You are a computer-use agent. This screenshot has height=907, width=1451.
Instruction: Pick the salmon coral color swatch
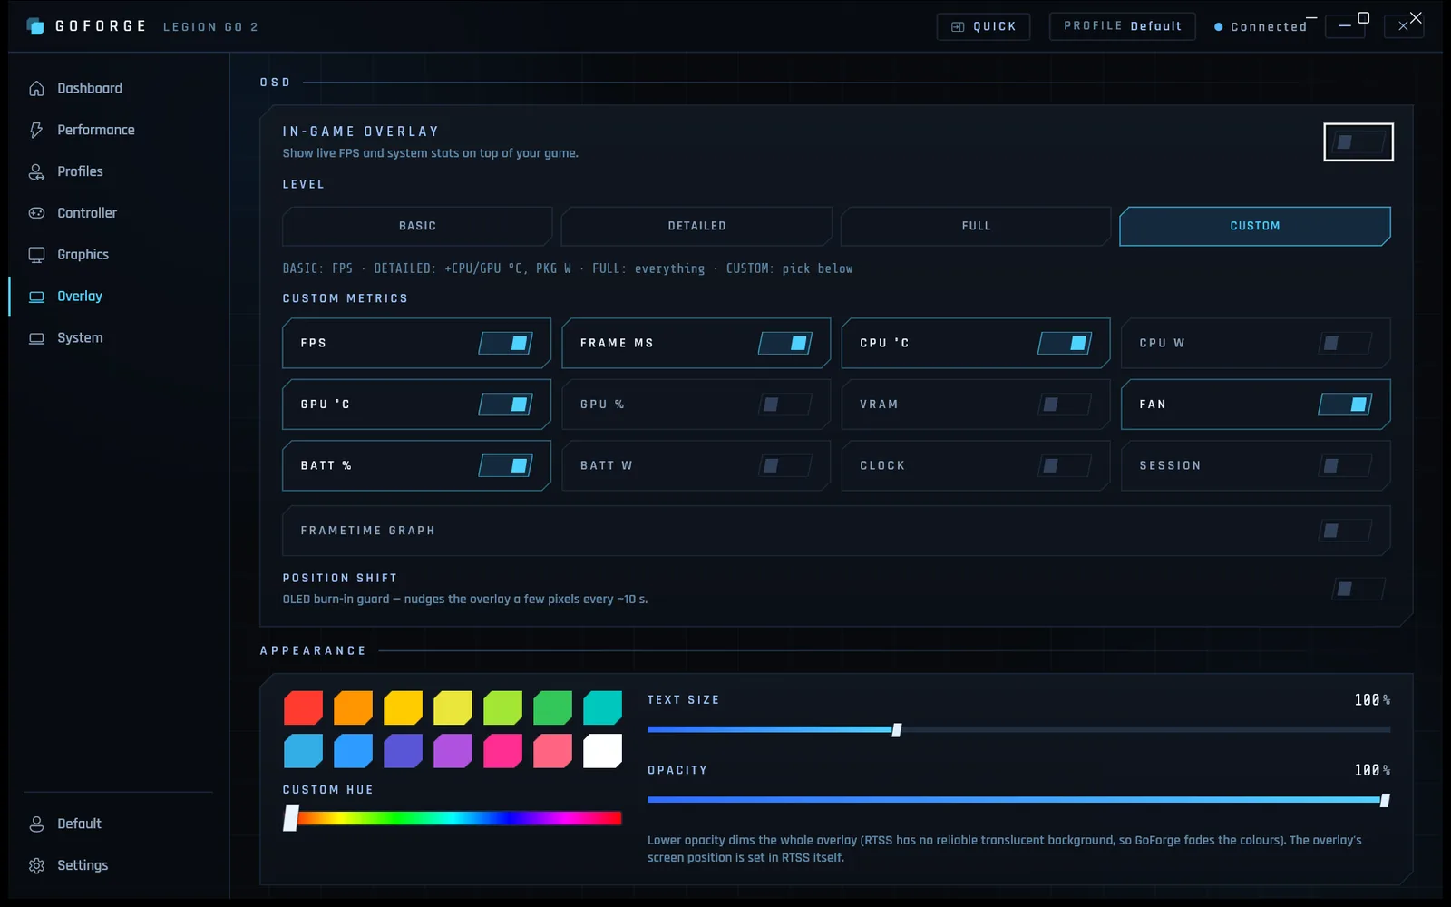click(x=552, y=751)
